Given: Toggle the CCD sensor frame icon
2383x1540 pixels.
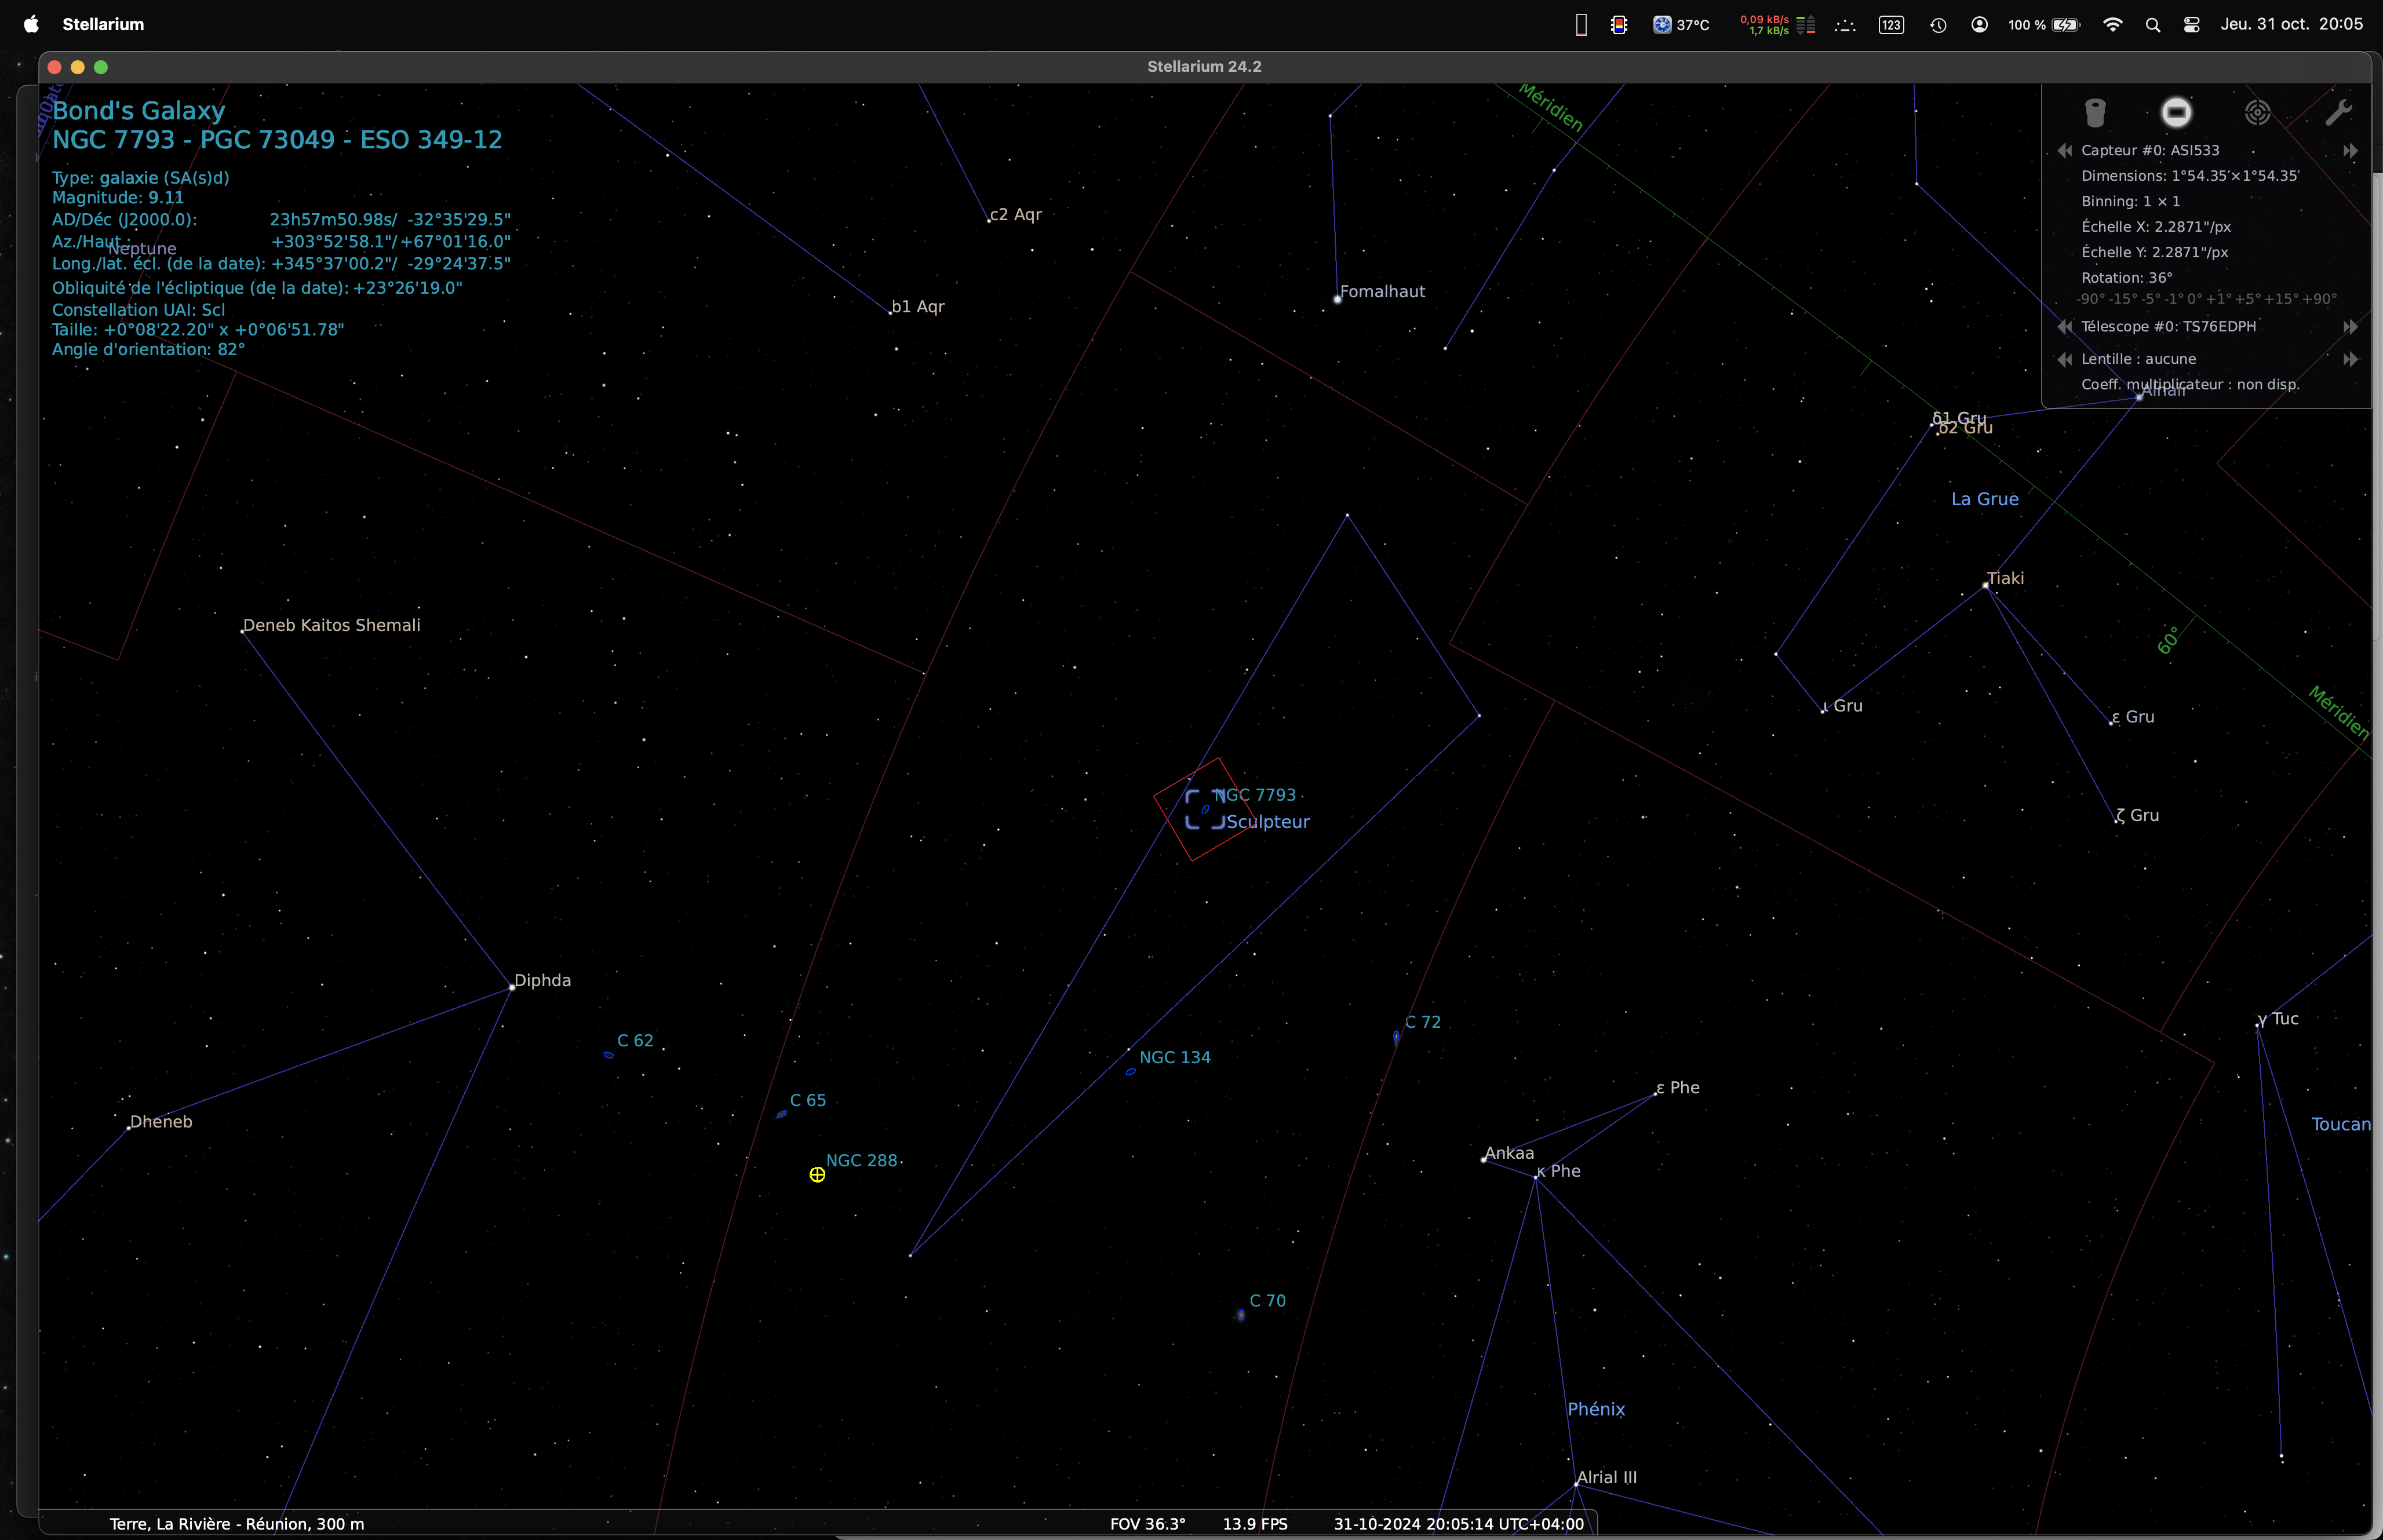Looking at the screenshot, I should 2176,112.
